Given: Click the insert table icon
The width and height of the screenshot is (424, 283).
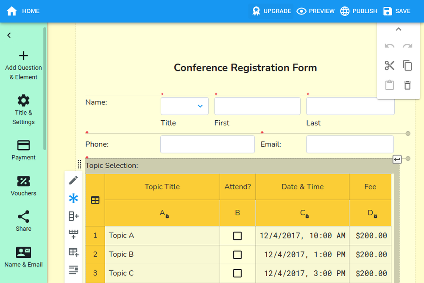Looking at the screenshot, I should 73,252.
